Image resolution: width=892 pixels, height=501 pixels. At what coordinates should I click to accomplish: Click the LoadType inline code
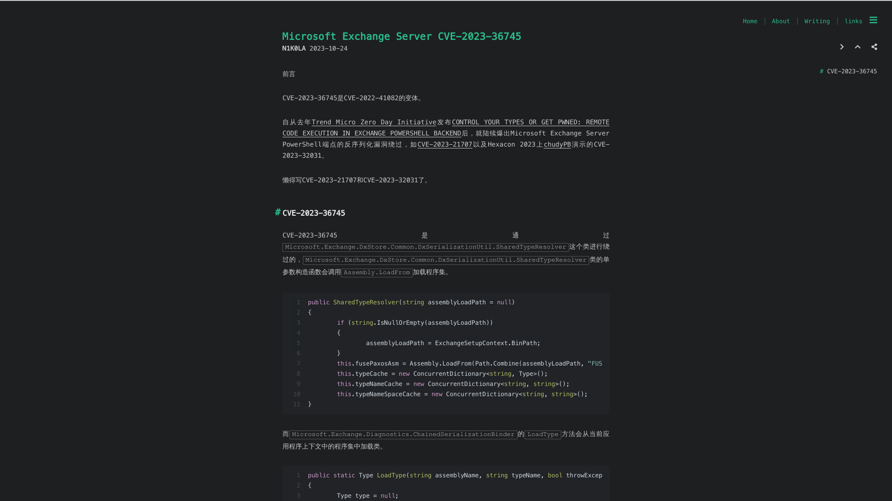pos(543,435)
